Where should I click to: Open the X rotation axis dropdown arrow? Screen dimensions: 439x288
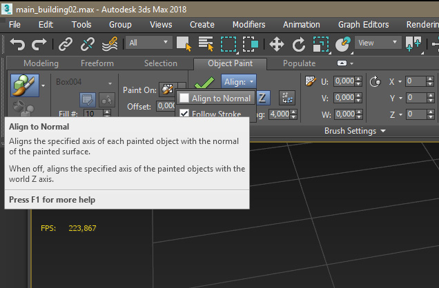pyautogui.click(x=400, y=81)
